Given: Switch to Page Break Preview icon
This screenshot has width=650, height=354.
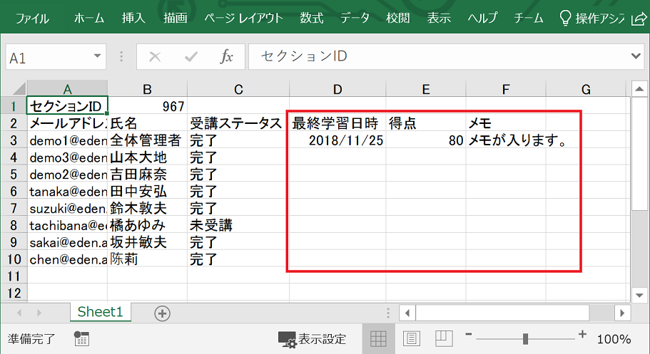Looking at the screenshot, I should point(444,338).
